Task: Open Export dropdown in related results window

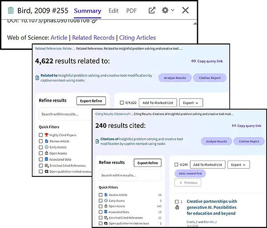Action: point(191,103)
